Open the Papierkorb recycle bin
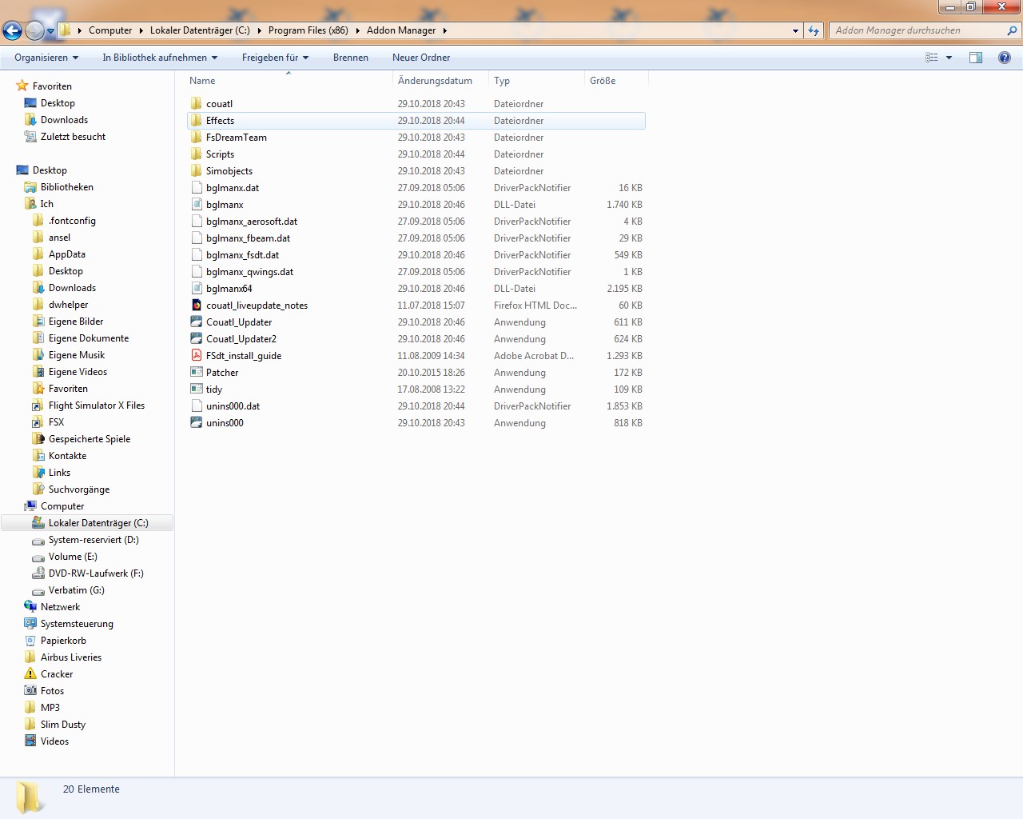 63,641
